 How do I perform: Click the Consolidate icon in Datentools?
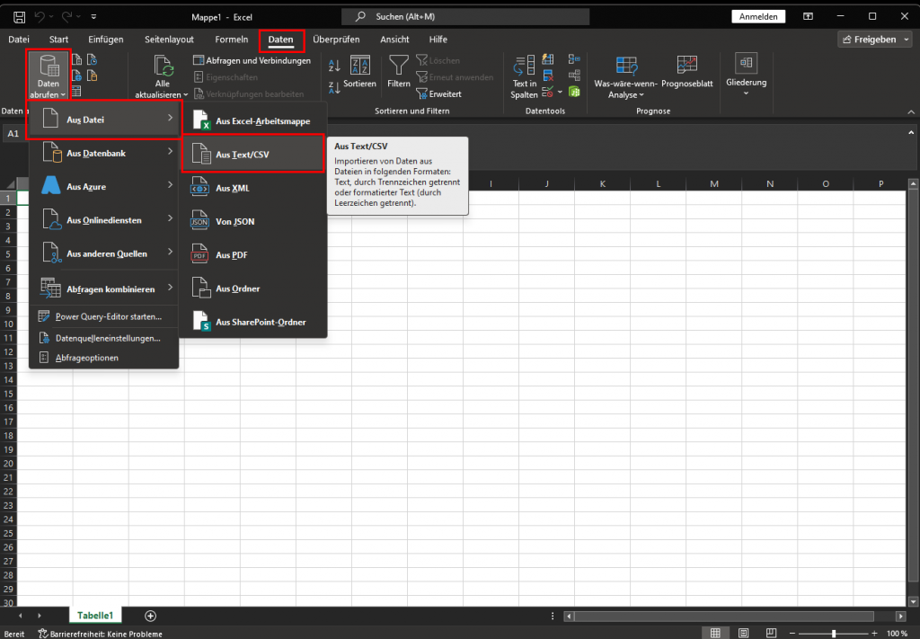[574, 59]
